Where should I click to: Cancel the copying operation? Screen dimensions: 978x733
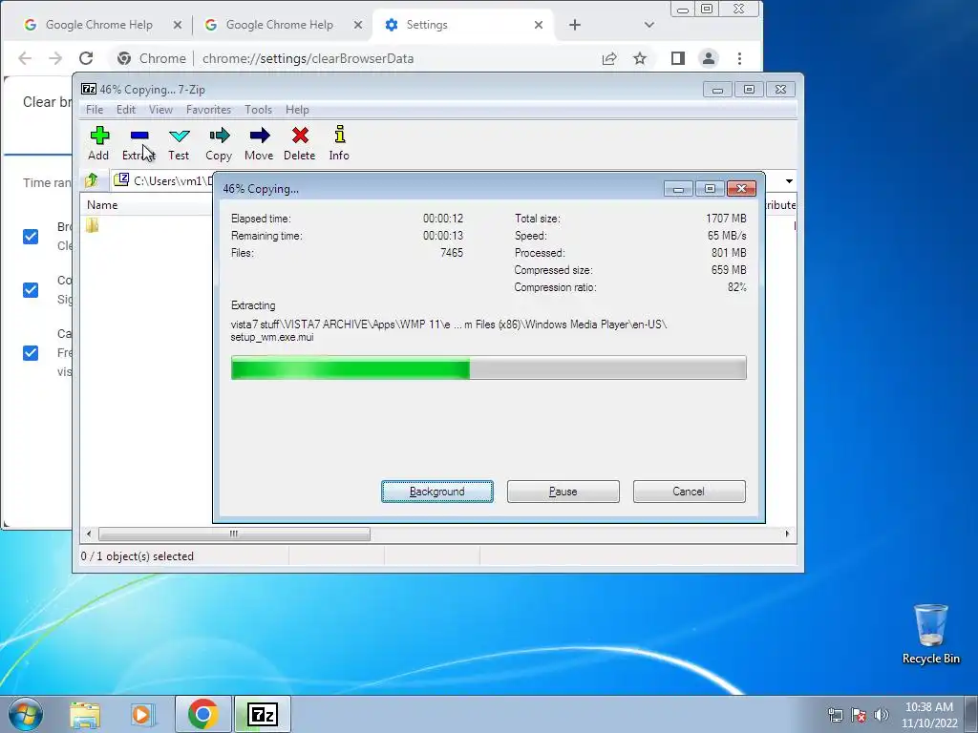click(x=689, y=492)
